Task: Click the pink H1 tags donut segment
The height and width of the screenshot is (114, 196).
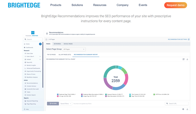Action: coord(126,79)
